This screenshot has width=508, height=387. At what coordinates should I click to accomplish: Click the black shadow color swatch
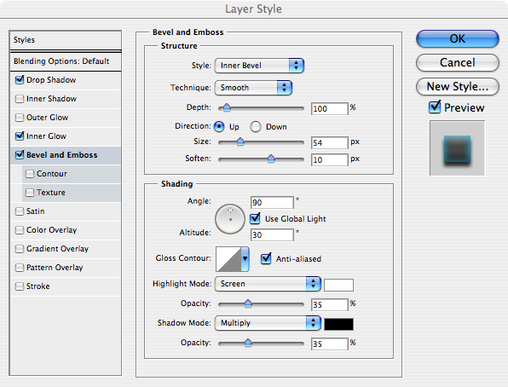[x=338, y=324]
